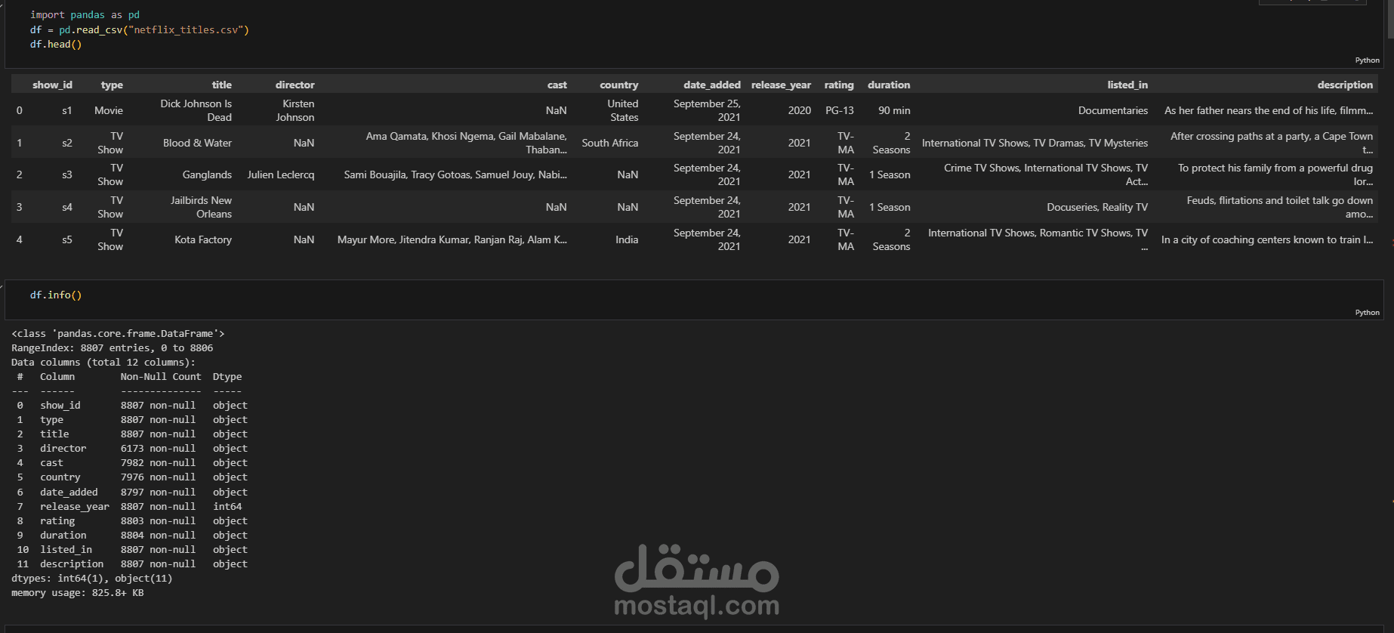This screenshot has width=1394, height=633.
Task: Click the 'cast 7982 non-null' info row
Action: point(132,463)
